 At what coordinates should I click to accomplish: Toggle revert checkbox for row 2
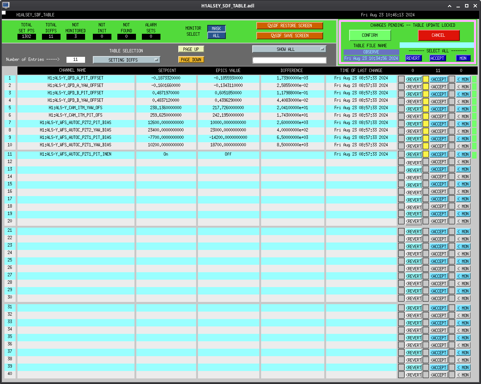pos(401,87)
